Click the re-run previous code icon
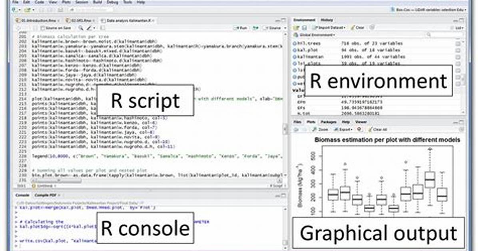Image resolution: width=478 pixels, height=251 pixels. 255,28
